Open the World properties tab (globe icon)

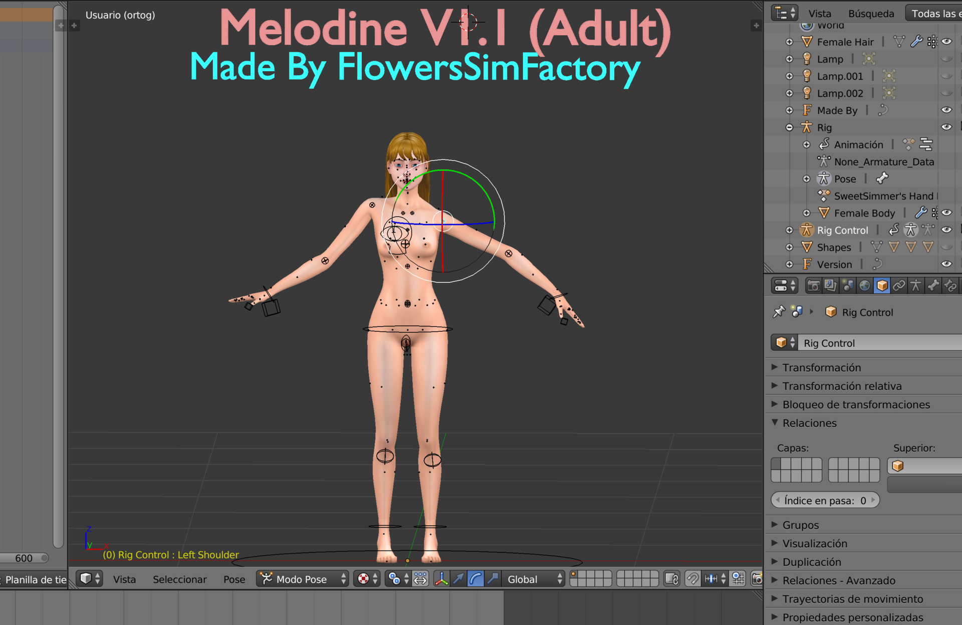pos(865,286)
